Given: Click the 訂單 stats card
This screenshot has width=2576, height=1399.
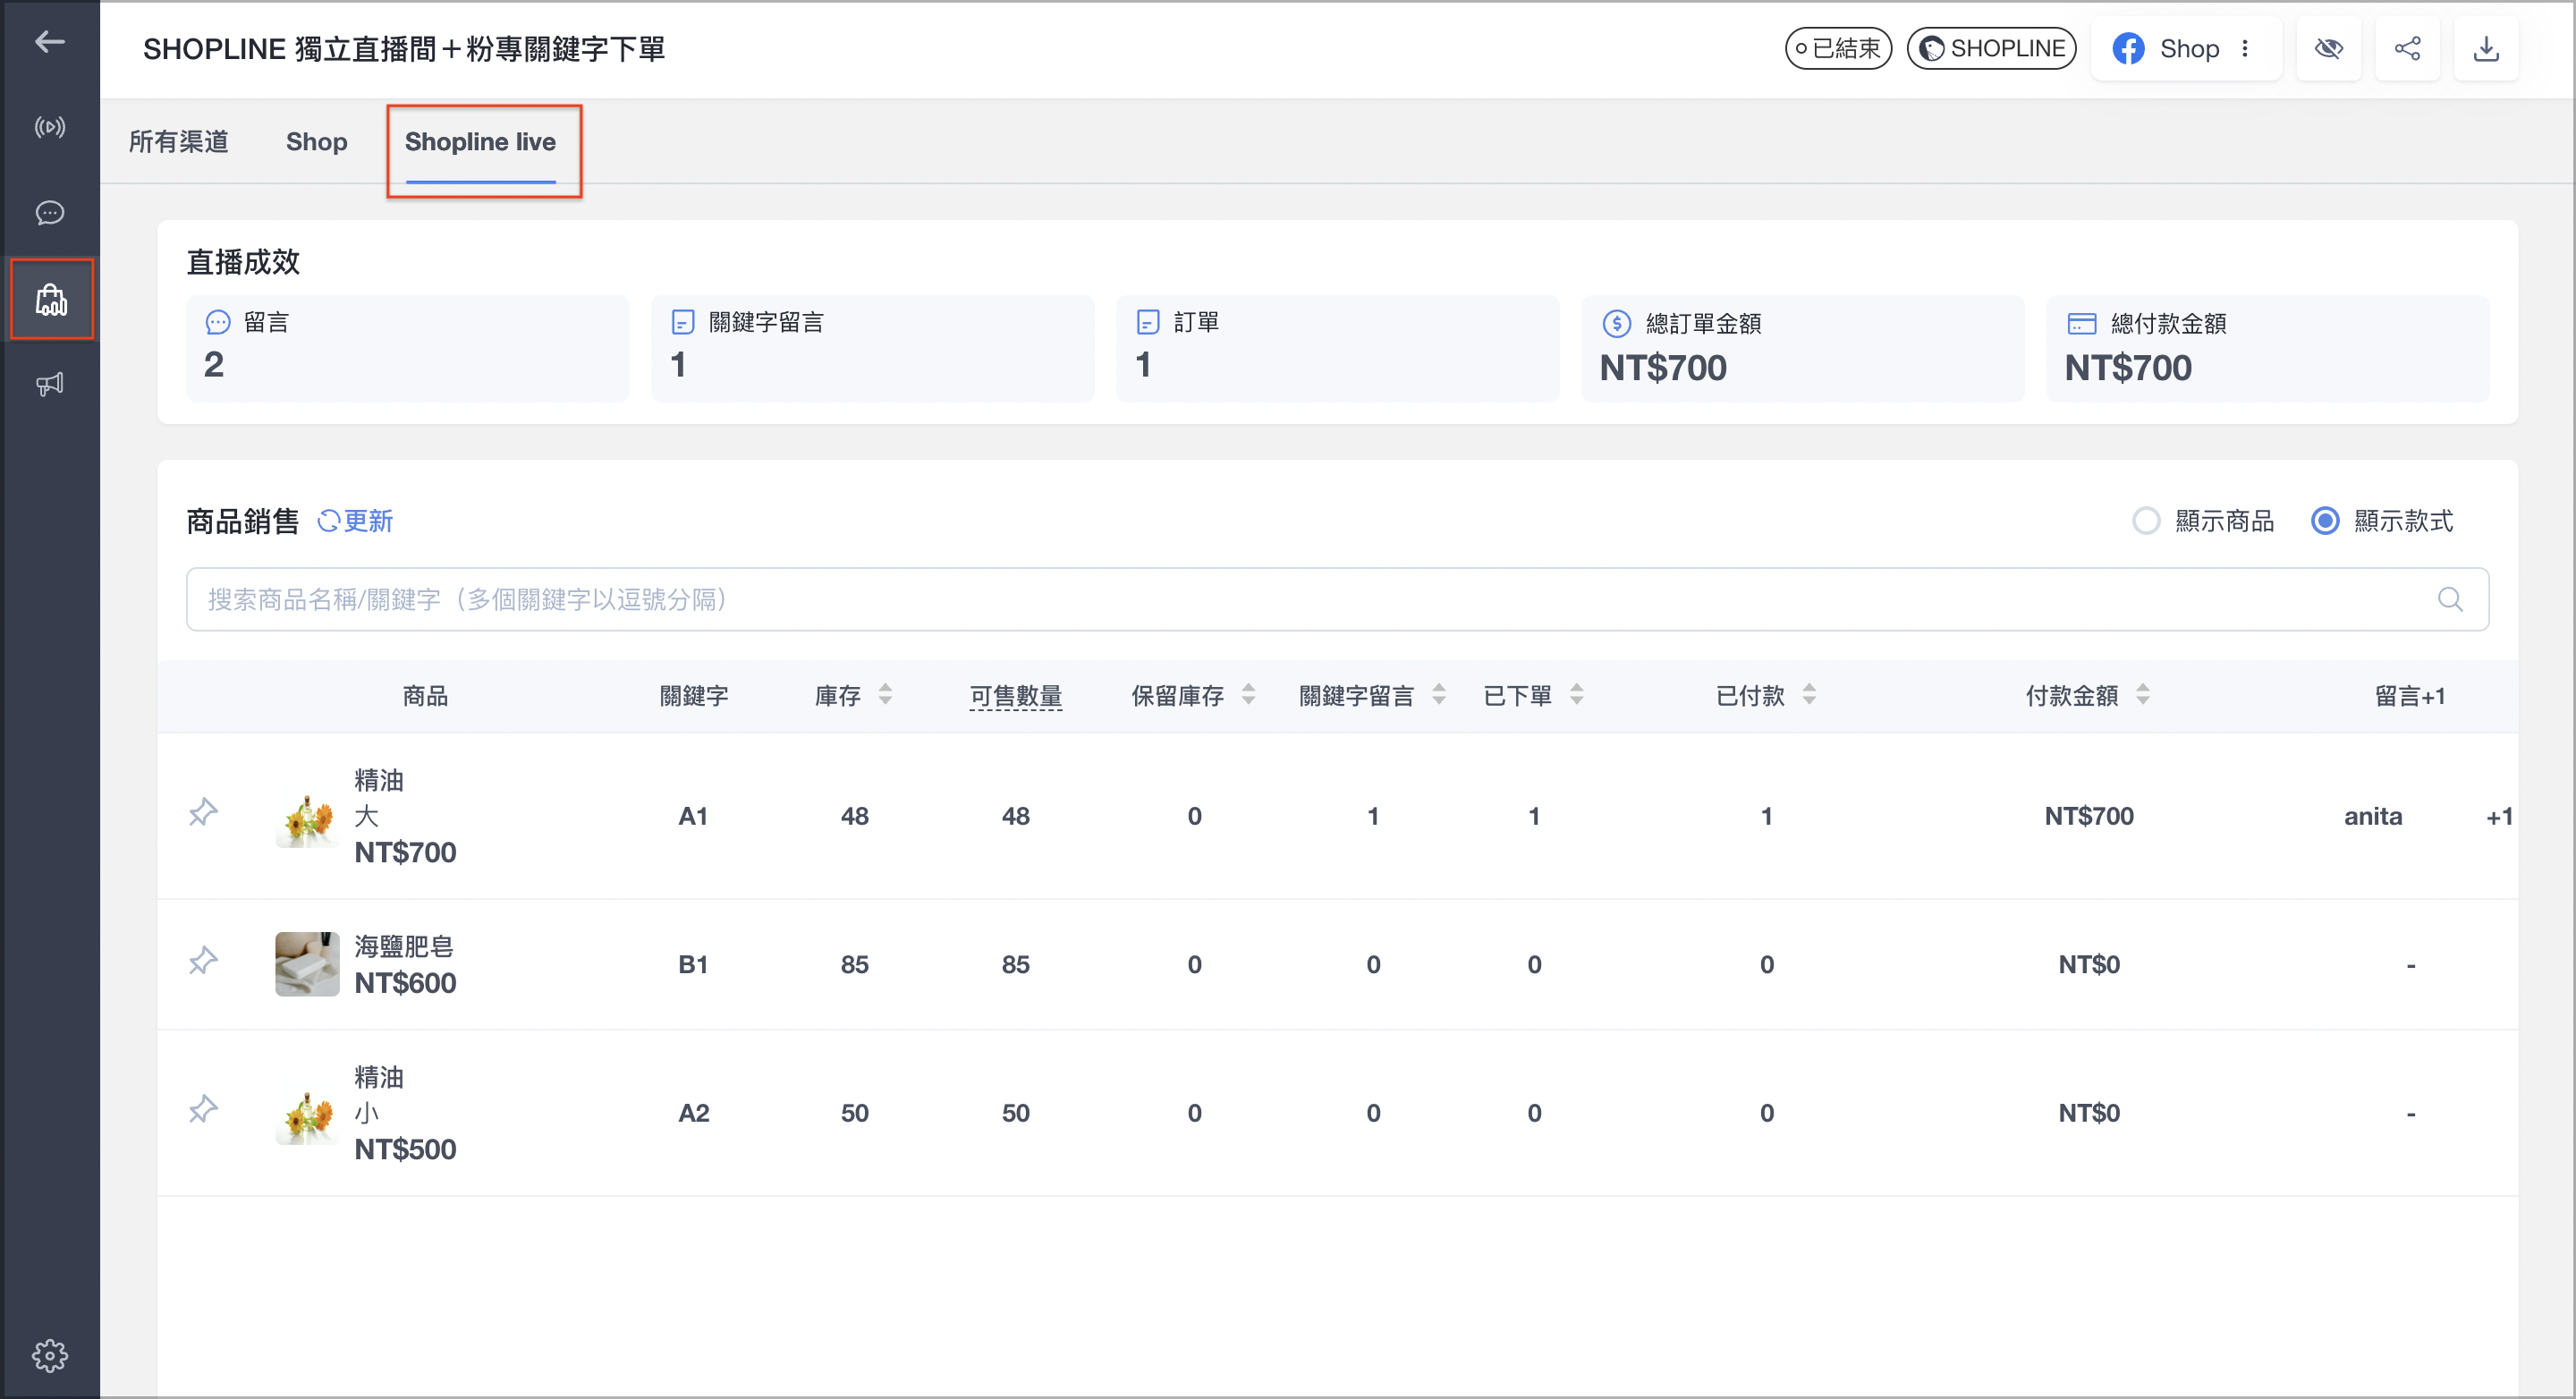Looking at the screenshot, I should pos(1337,348).
